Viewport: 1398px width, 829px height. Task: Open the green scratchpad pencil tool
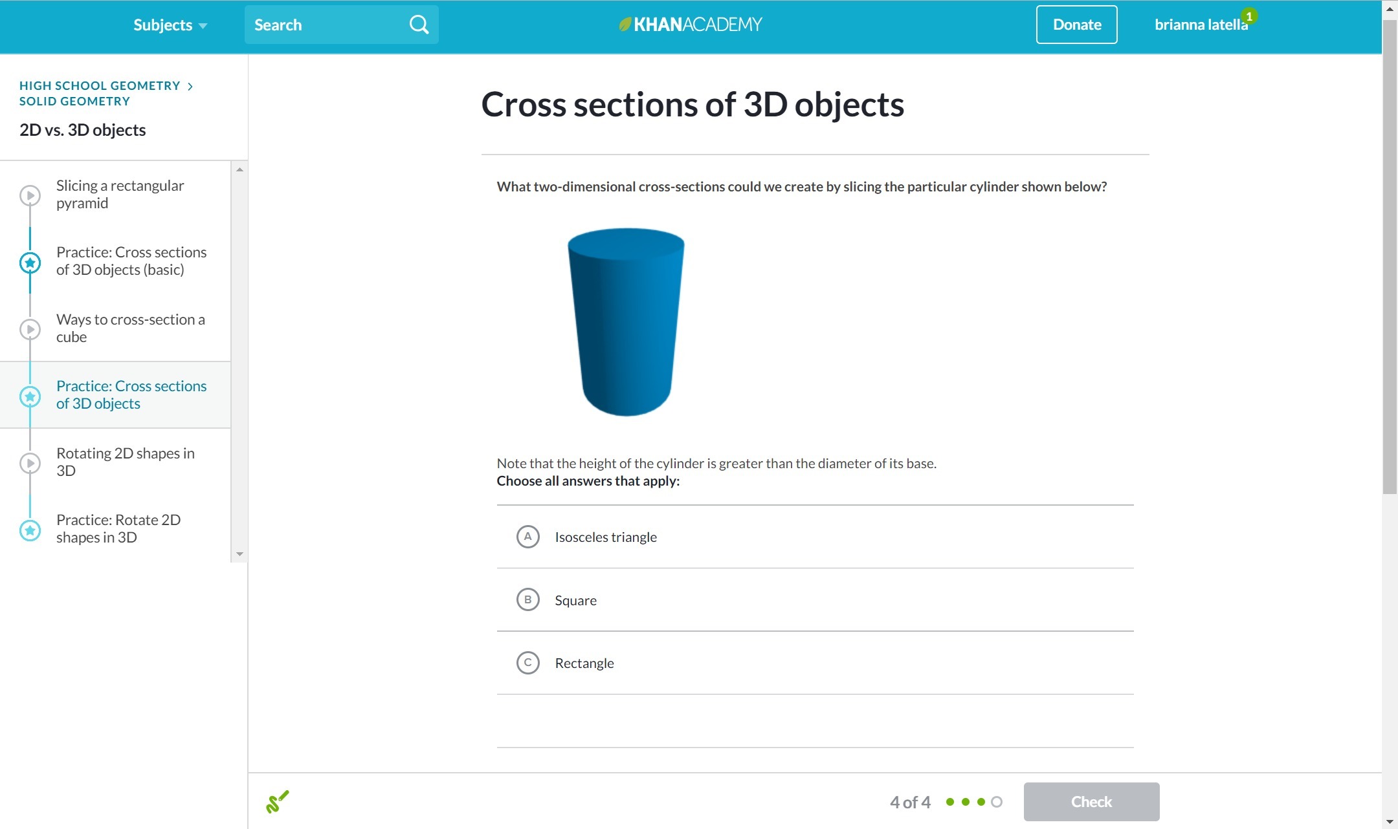coord(278,802)
